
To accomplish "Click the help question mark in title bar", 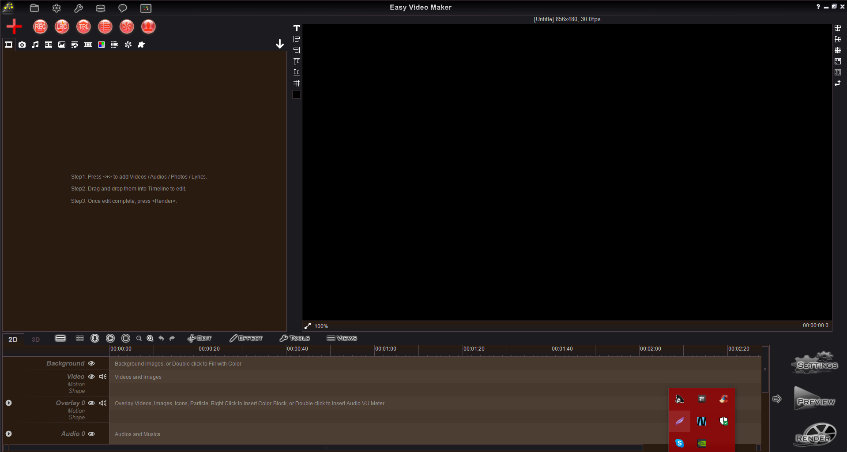I will coord(818,7).
